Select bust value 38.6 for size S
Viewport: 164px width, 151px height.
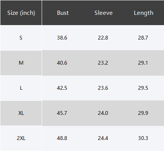pos(62,38)
